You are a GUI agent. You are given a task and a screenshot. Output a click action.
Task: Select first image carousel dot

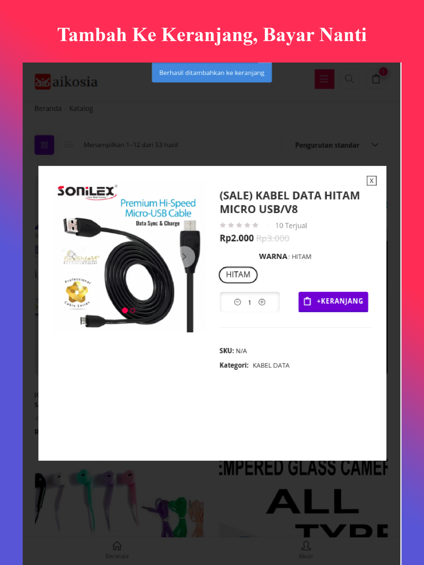125,310
